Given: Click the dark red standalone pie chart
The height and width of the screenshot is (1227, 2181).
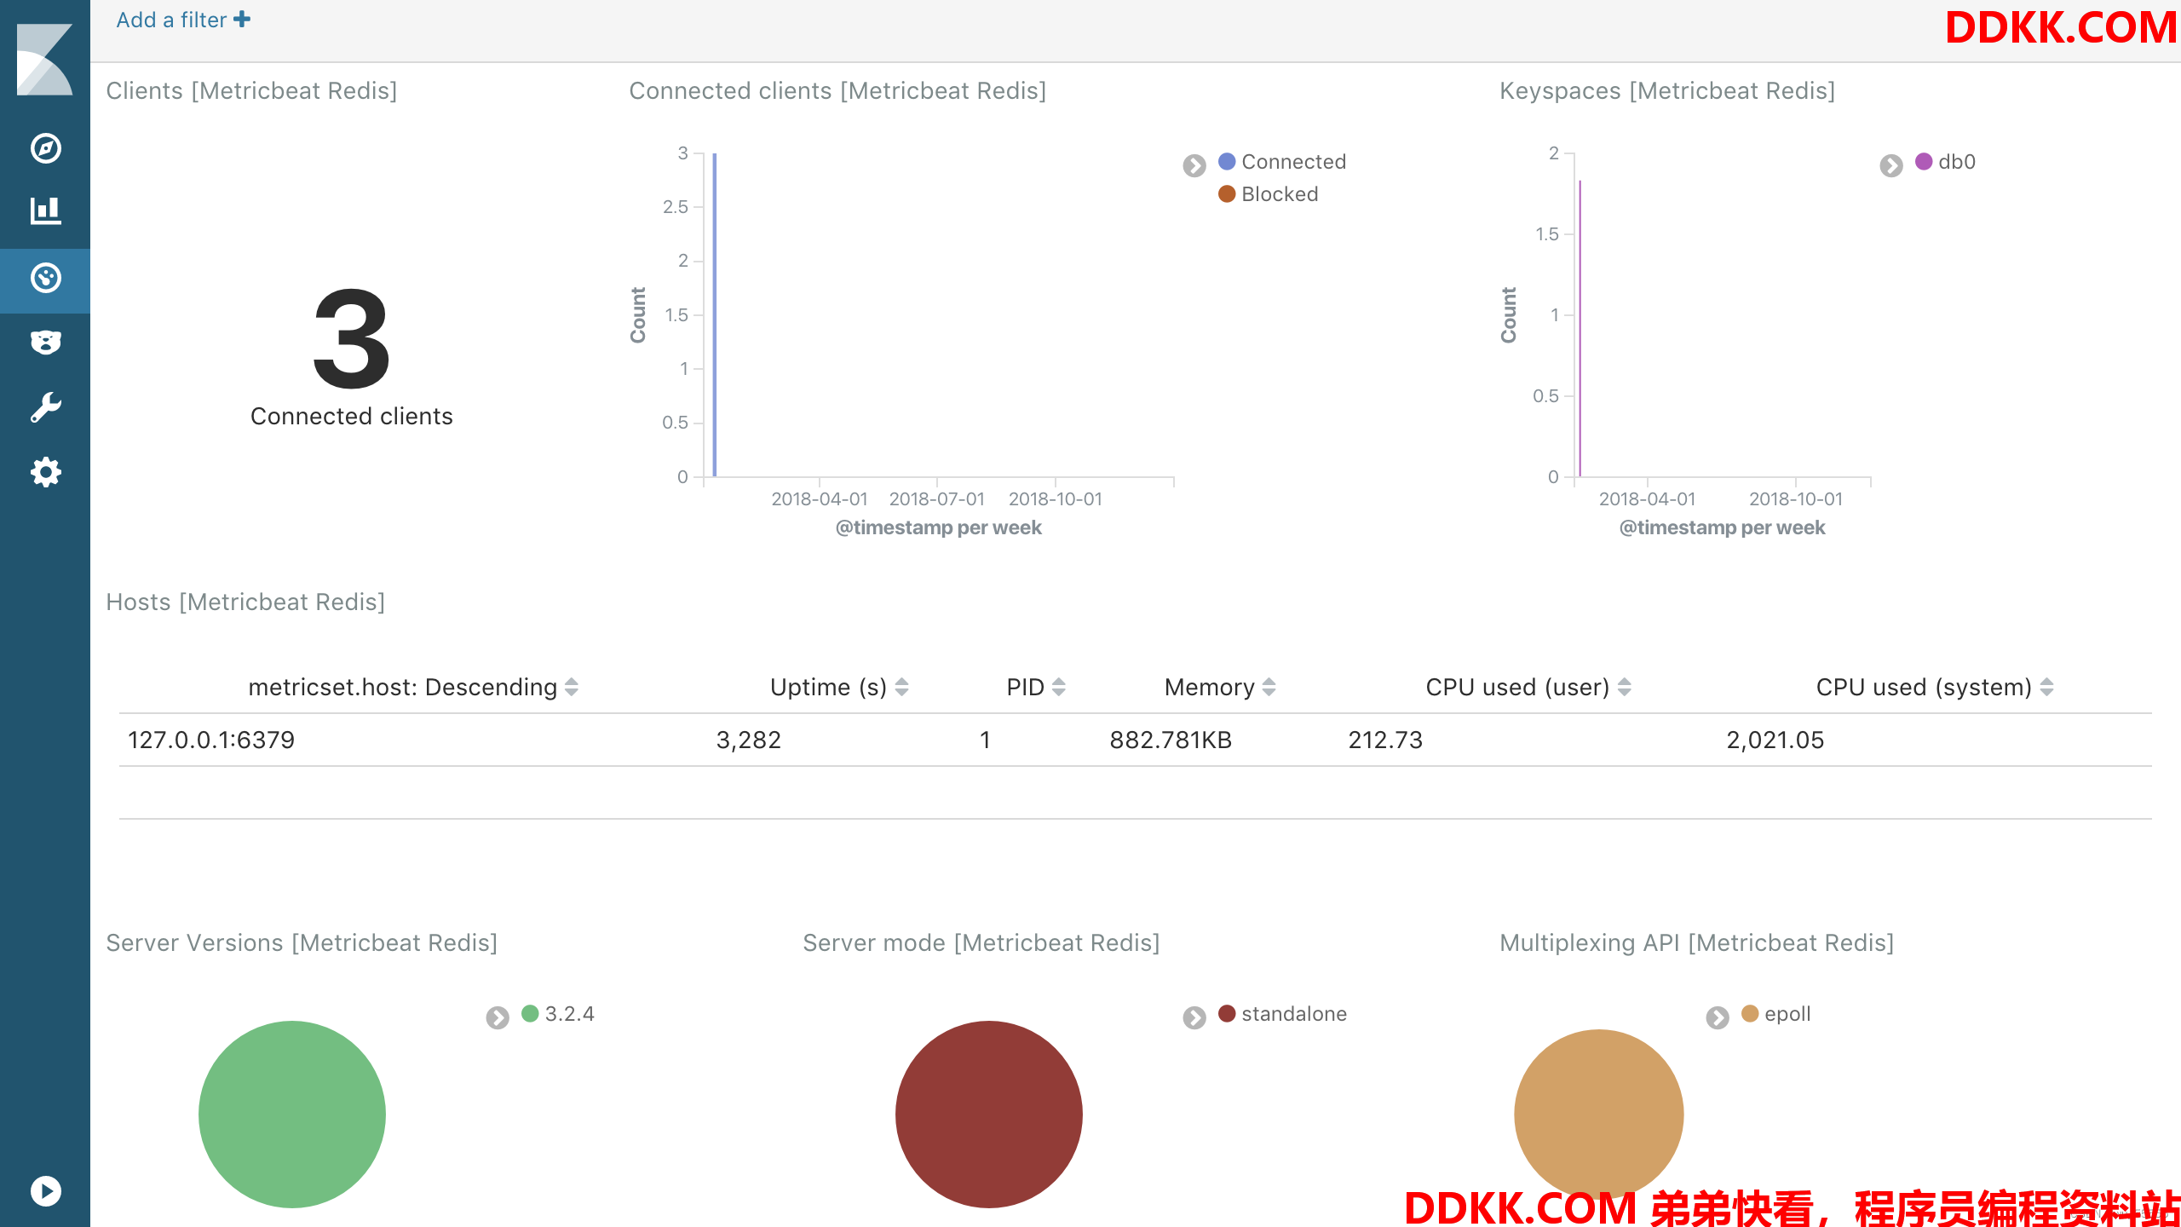Looking at the screenshot, I should pos(989,1114).
